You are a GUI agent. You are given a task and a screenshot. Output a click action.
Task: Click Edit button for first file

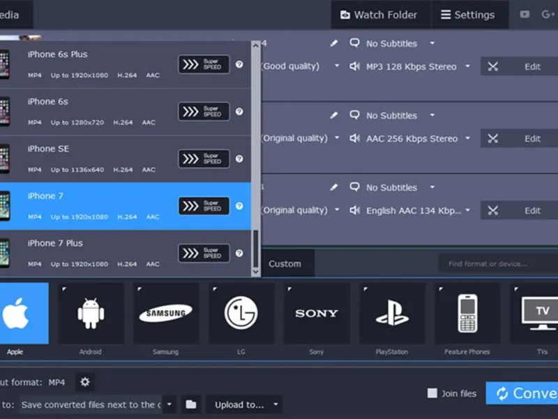coord(519,66)
